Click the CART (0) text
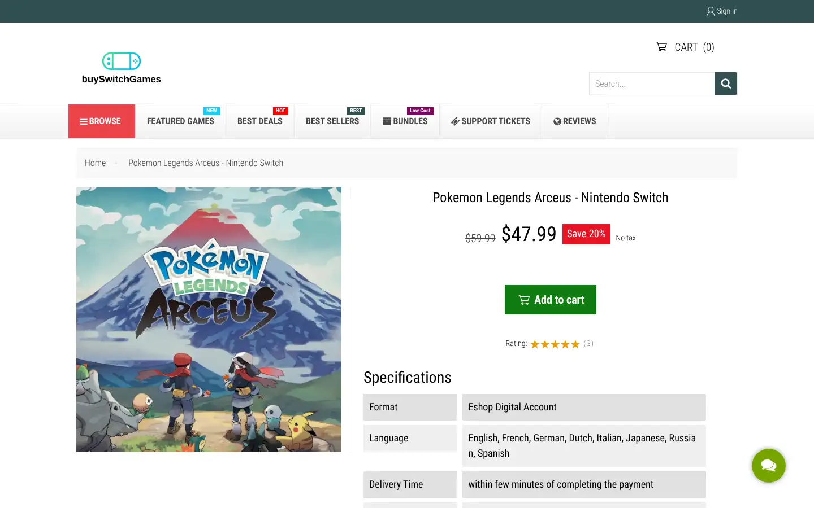 (694, 47)
